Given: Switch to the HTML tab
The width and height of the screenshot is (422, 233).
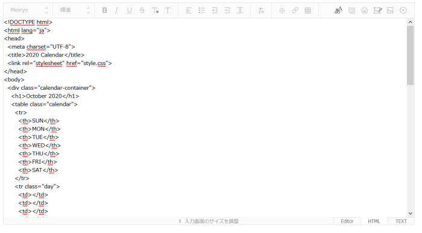Looking at the screenshot, I should [374, 221].
